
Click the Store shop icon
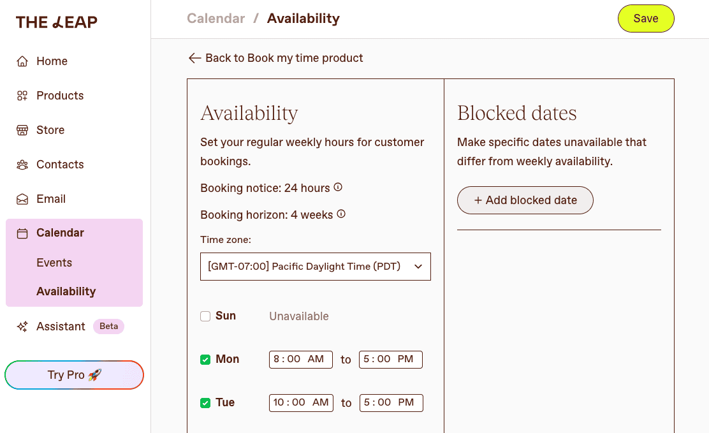pyautogui.click(x=22, y=130)
